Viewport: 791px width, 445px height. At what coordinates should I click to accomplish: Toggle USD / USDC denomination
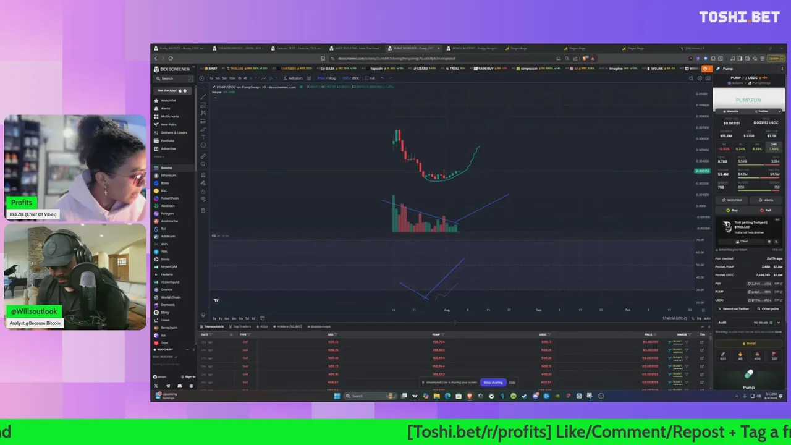[350, 78]
